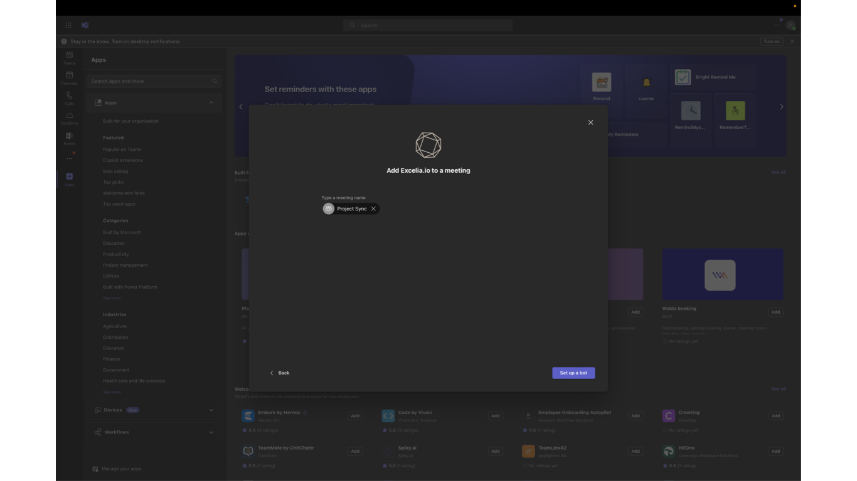Select Productivity category
The width and height of the screenshot is (857, 481).
pyautogui.click(x=116, y=254)
